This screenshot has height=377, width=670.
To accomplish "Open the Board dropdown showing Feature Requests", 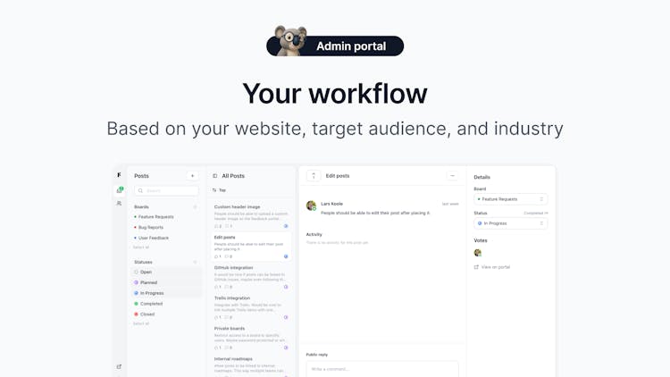I will click(511, 199).
